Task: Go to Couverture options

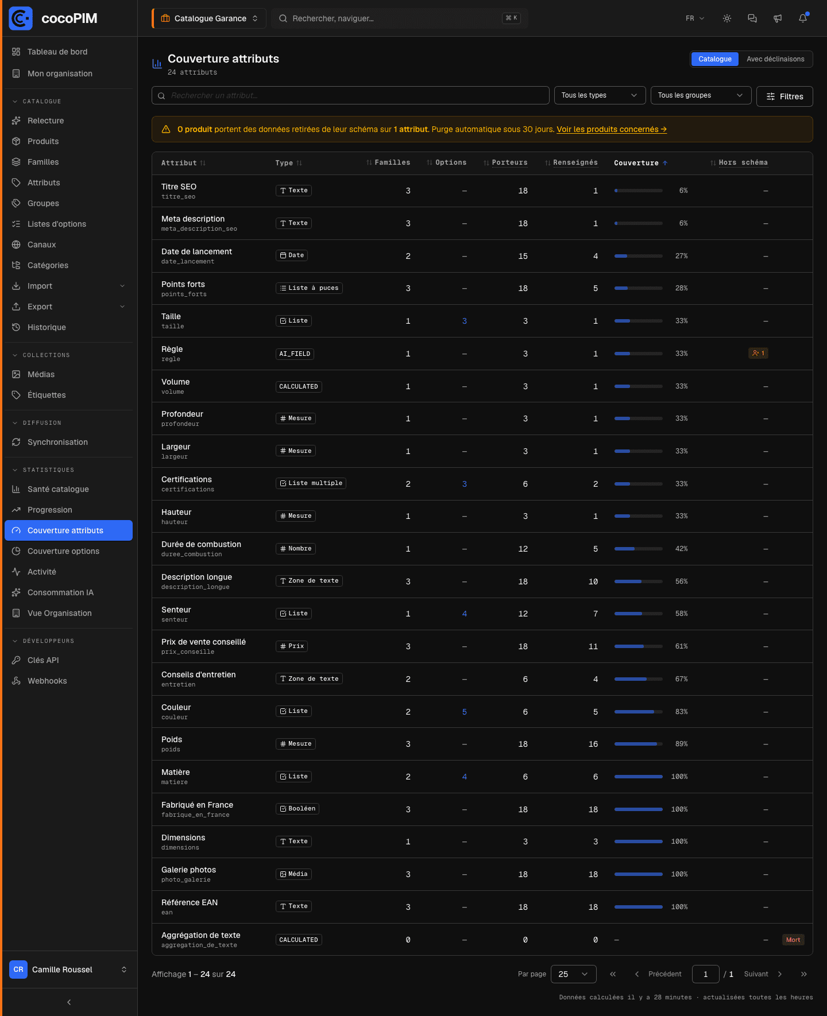Action: (x=68, y=551)
